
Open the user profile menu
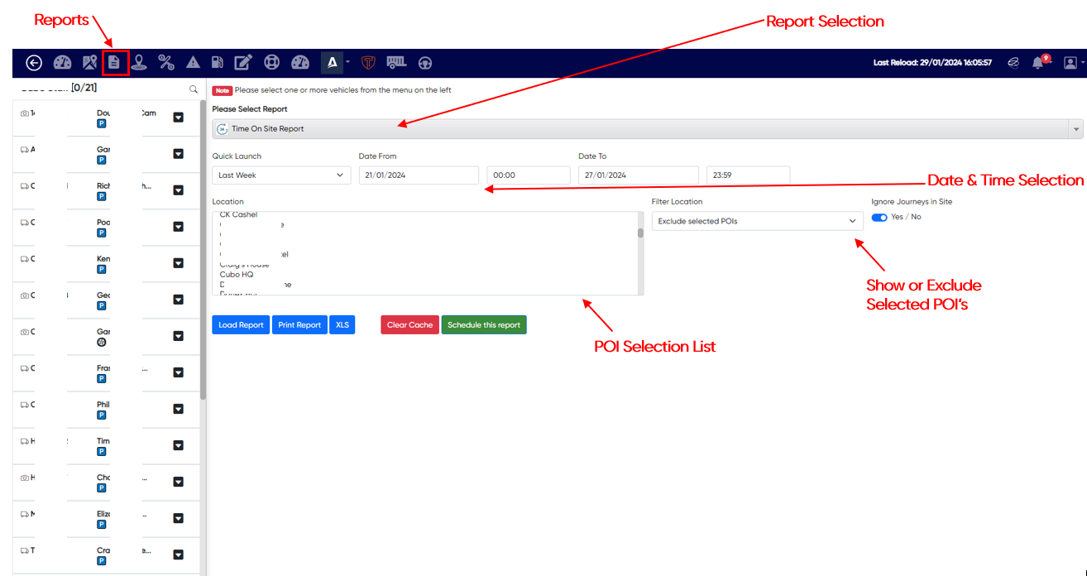[x=1071, y=62]
